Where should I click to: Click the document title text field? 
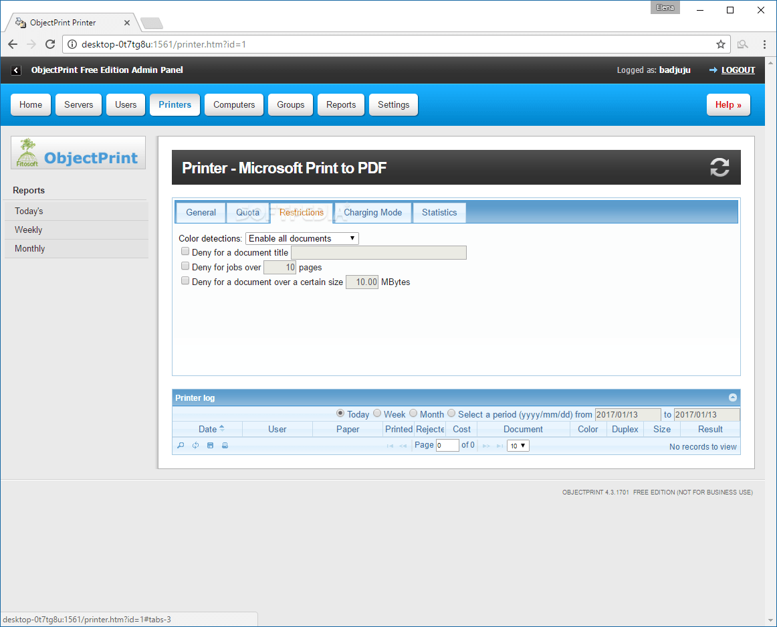click(x=378, y=252)
